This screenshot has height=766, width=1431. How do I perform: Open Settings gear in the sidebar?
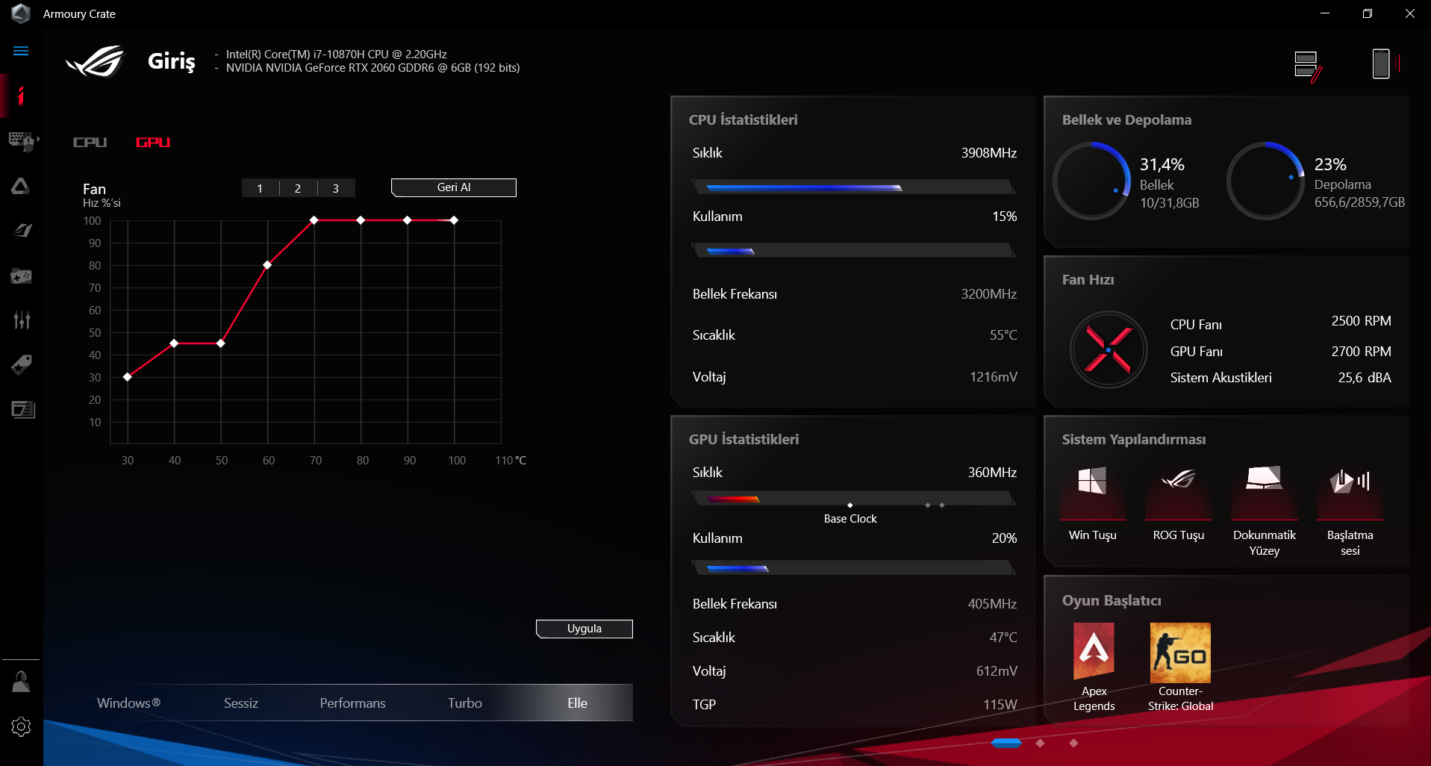pos(21,726)
